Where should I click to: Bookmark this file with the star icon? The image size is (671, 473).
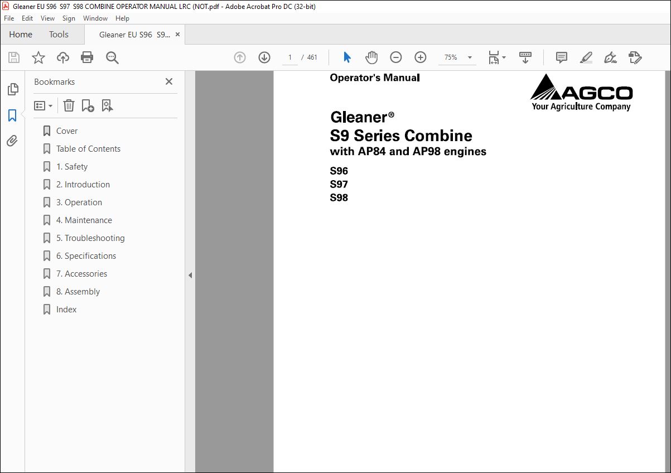pos(38,57)
